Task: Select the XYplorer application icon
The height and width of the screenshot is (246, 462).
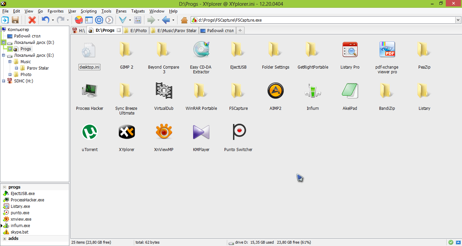Action: coord(127,132)
